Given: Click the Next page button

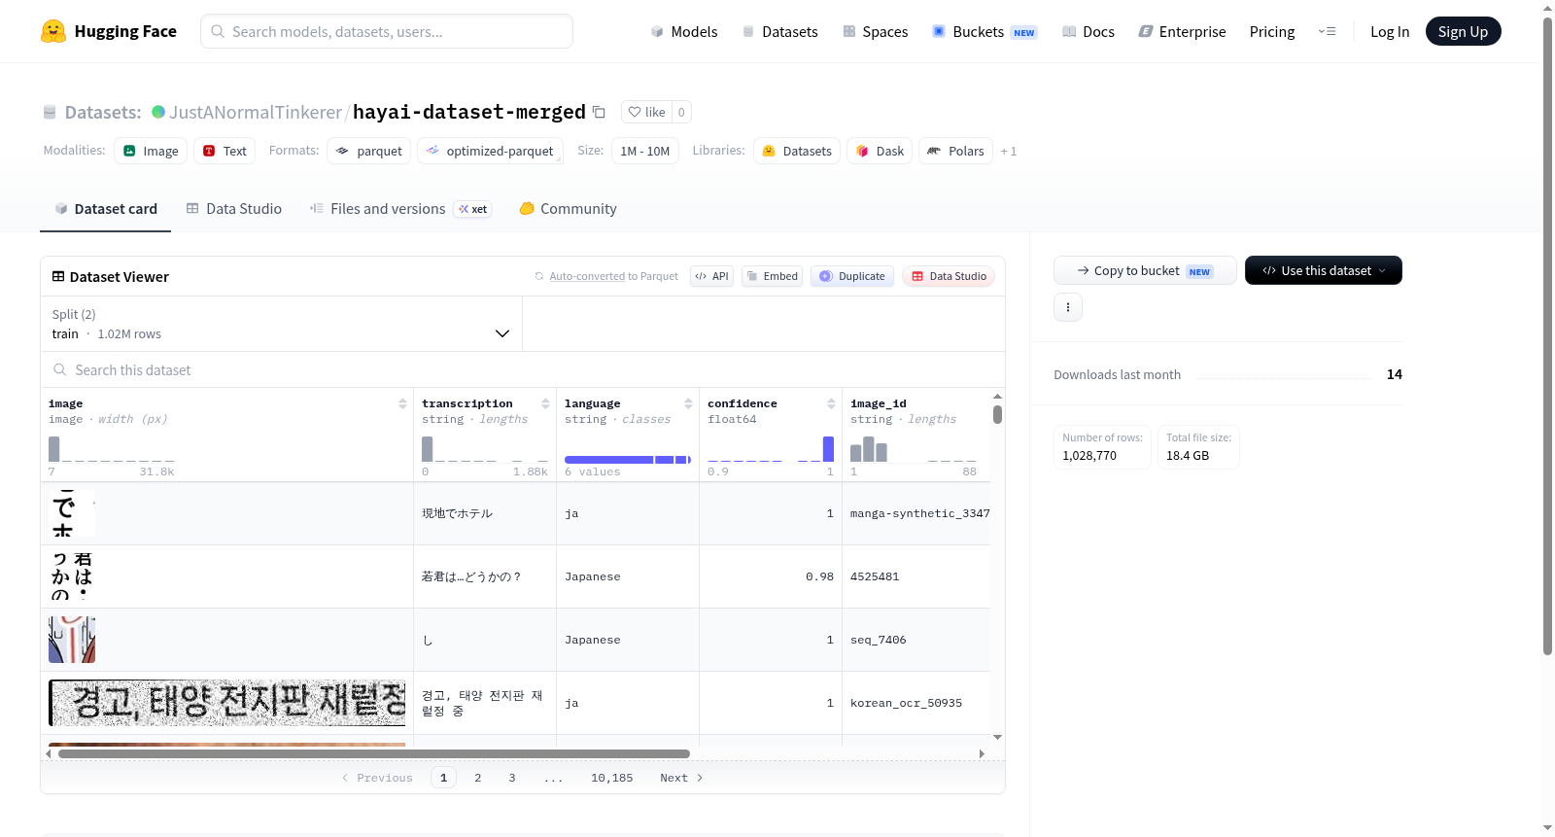Looking at the screenshot, I should tap(681, 778).
